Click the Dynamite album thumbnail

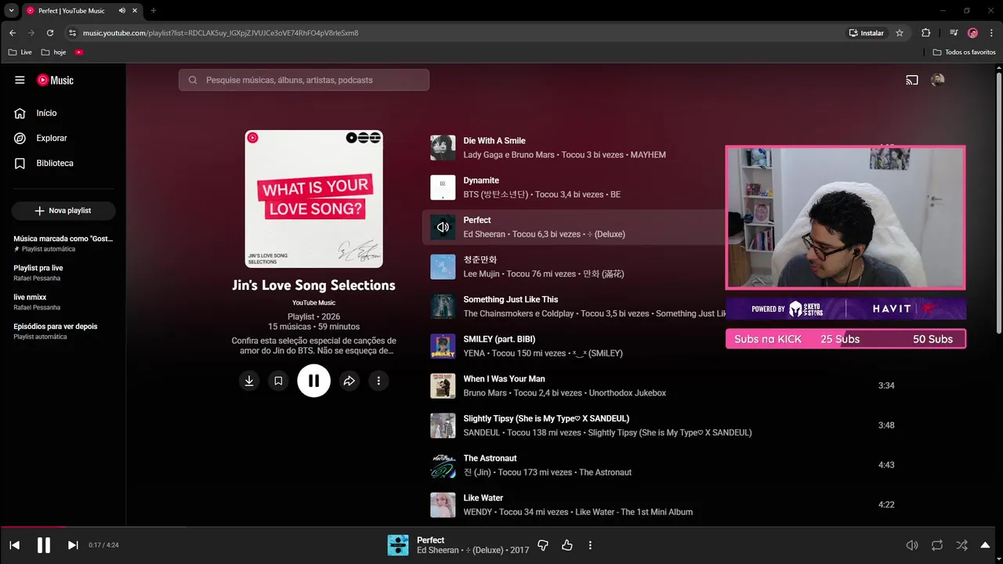point(443,188)
